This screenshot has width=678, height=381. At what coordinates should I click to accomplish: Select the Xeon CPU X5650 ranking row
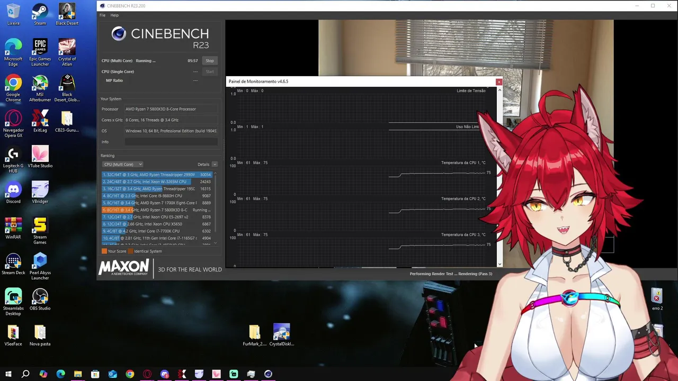[x=157, y=224]
